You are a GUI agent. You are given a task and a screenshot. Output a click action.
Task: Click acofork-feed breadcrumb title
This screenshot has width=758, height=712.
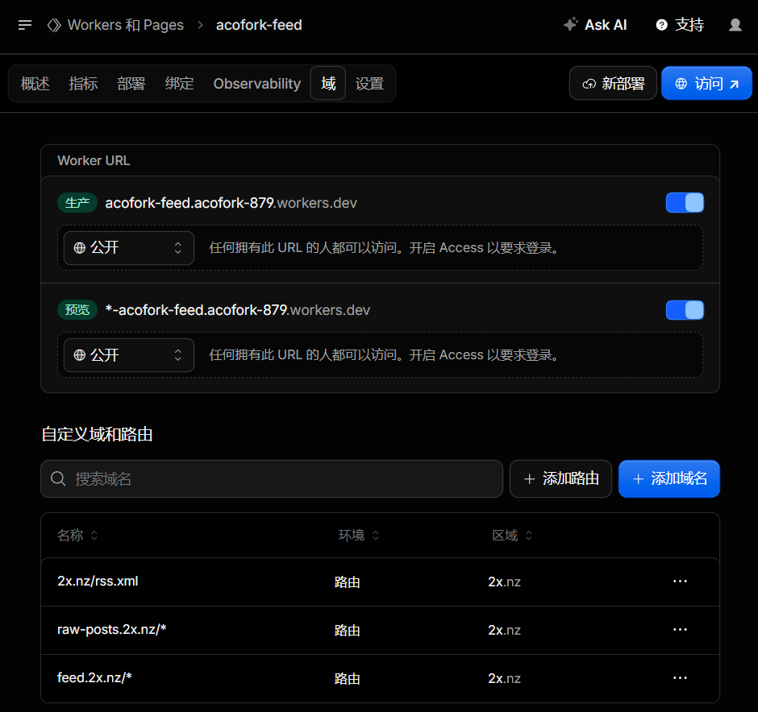pyautogui.click(x=259, y=25)
